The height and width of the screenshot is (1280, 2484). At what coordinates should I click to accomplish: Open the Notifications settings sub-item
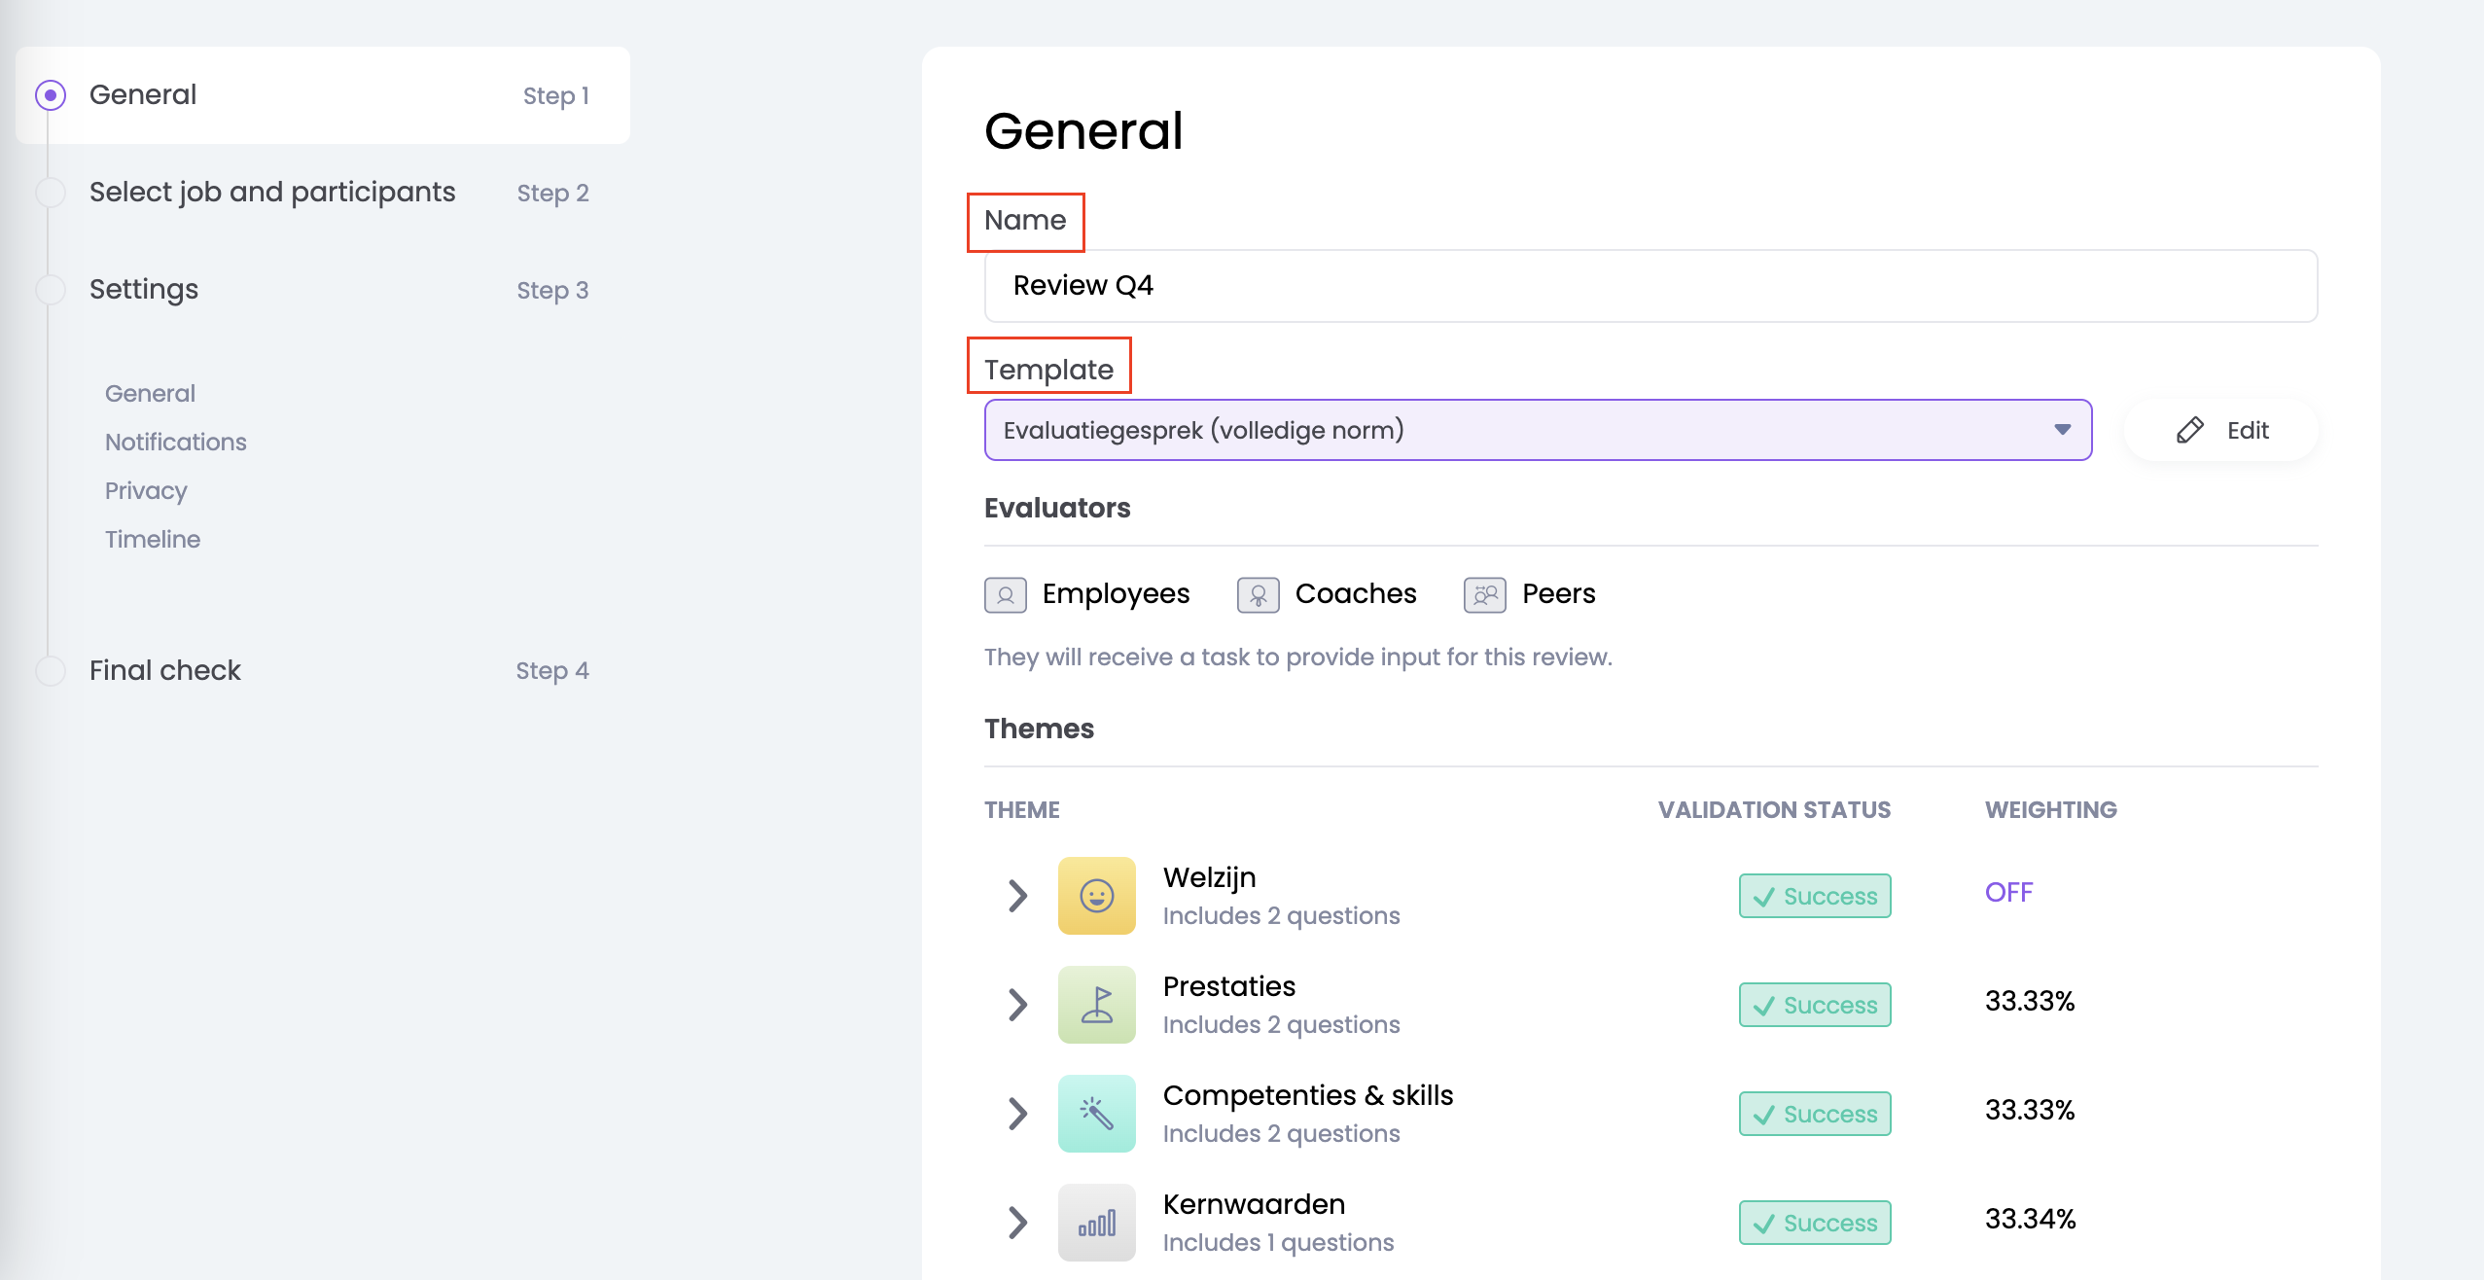[175, 442]
